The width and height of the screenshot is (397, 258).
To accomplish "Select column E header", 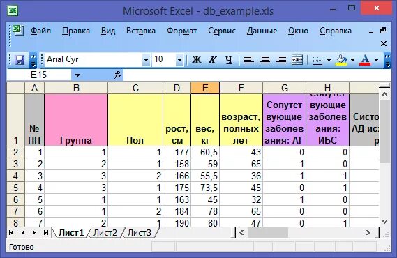I will click(x=205, y=88).
